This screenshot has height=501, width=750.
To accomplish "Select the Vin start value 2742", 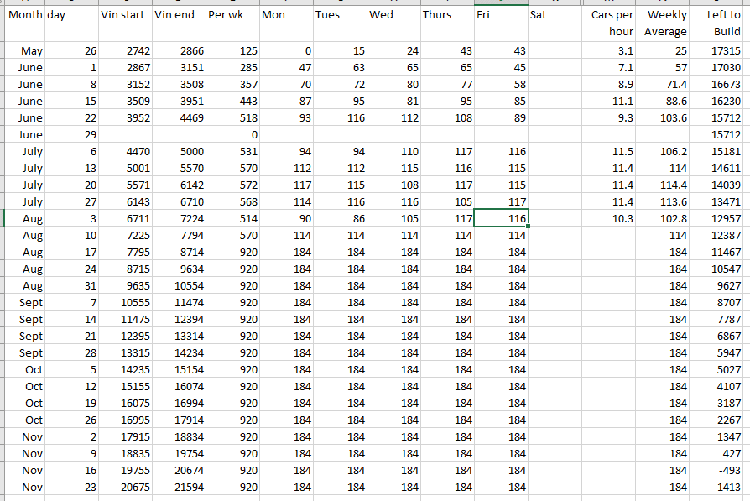I will pyautogui.click(x=123, y=51).
